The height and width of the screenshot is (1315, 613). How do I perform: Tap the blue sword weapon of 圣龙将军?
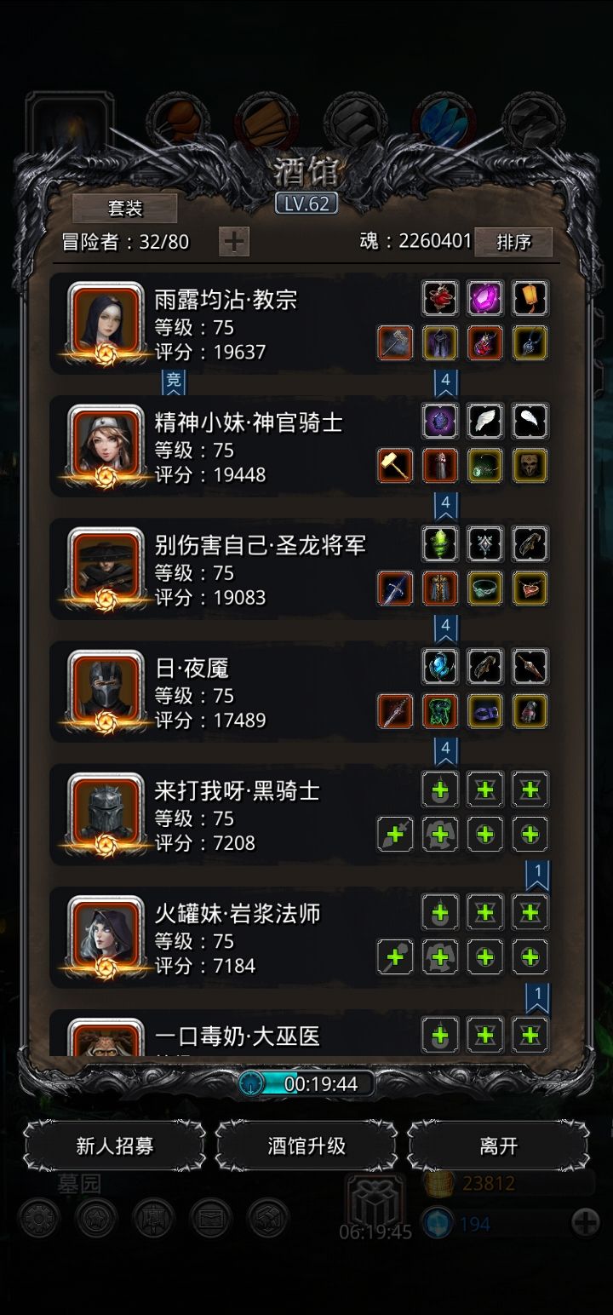[395, 589]
